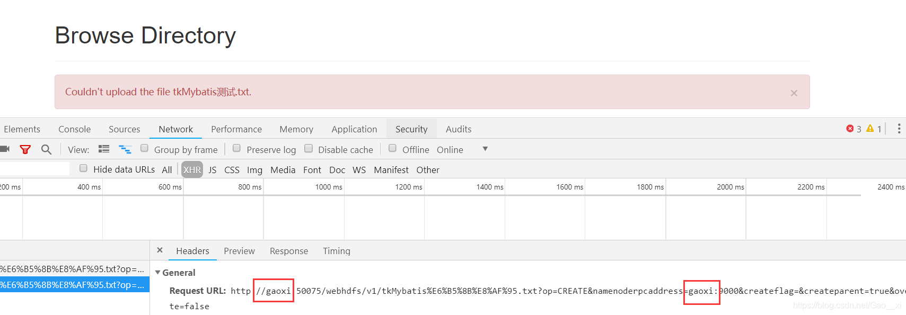Select the first unhighlighted txt request row
Image resolution: width=906 pixels, height=315 pixels.
(x=75, y=269)
